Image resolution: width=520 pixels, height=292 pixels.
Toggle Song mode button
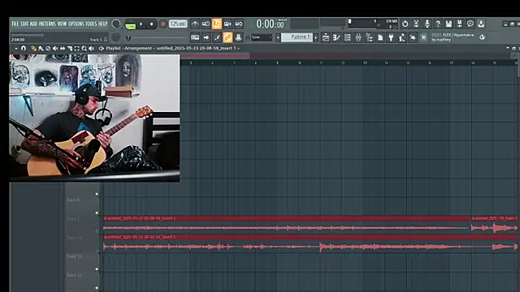130,26
